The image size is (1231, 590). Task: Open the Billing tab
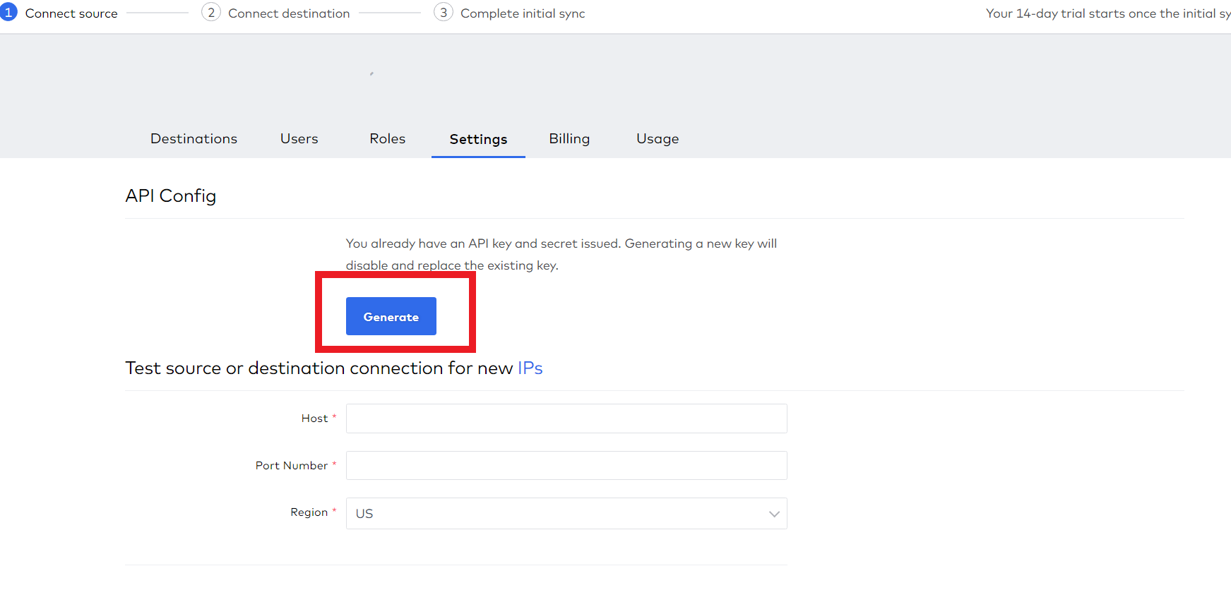point(569,139)
